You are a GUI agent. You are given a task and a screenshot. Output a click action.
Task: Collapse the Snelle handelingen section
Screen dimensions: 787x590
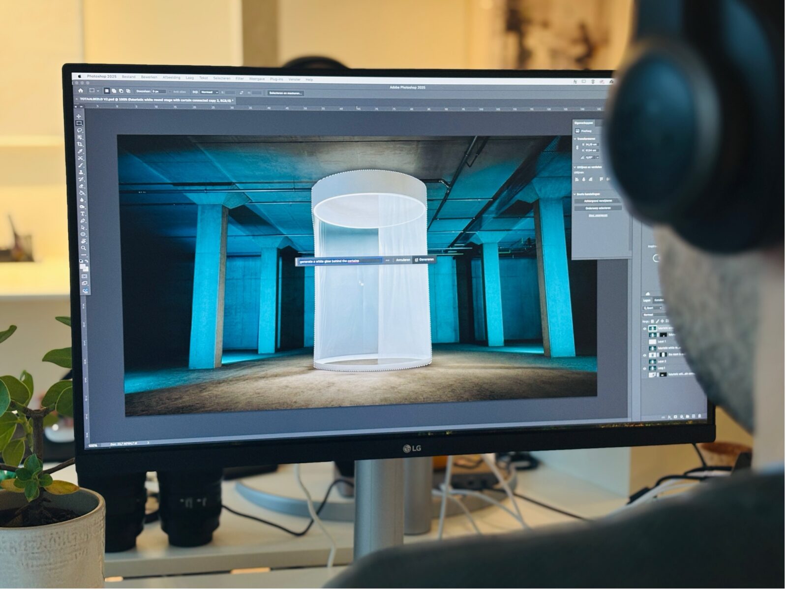tap(575, 194)
